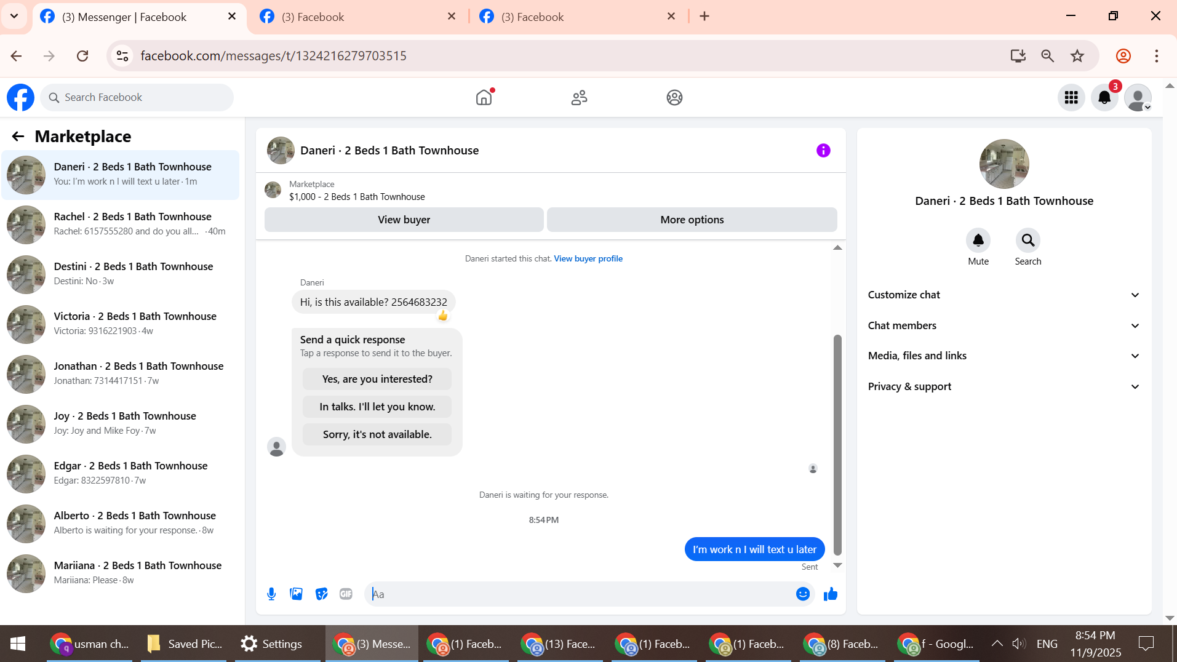This screenshot has height=662, width=1177.
Task: Open the Friends icon in top navigation
Action: [579, 97]
